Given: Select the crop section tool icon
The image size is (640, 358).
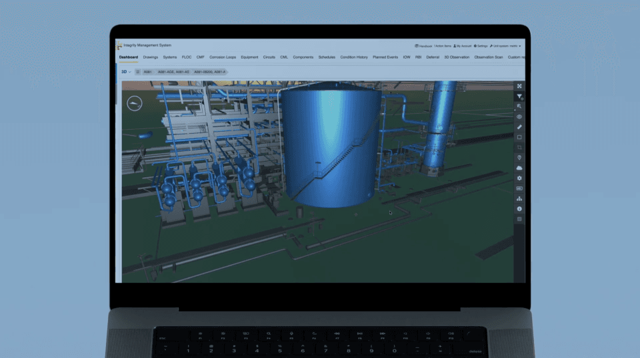Looking at the screenshot, I should (519, 147).
